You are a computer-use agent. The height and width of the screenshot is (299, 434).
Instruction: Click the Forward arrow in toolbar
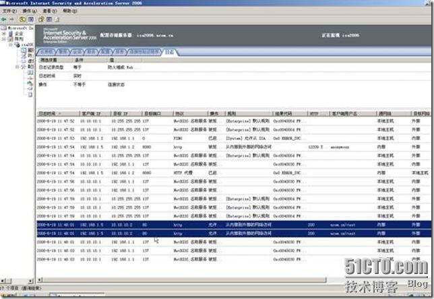coord(11,20)
